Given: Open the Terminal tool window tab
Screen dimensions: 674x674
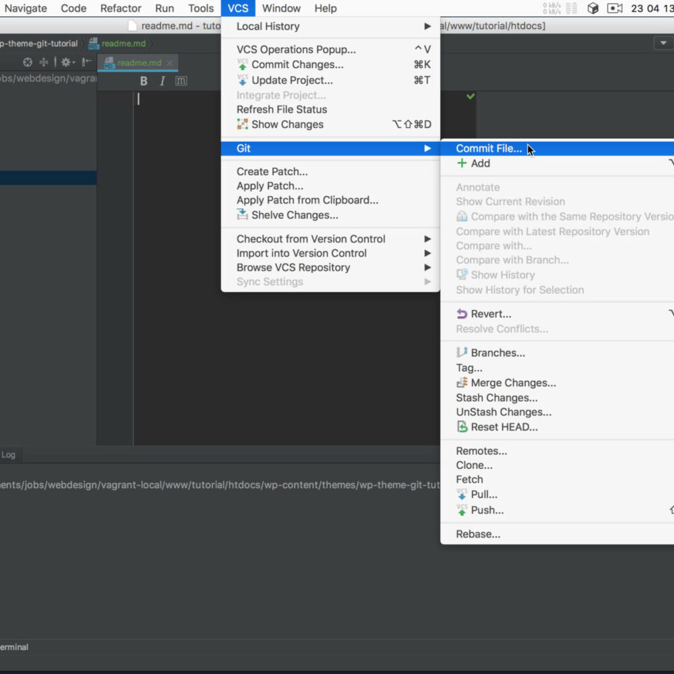Looking at the screenshot, I should click(x=13, y=647).
